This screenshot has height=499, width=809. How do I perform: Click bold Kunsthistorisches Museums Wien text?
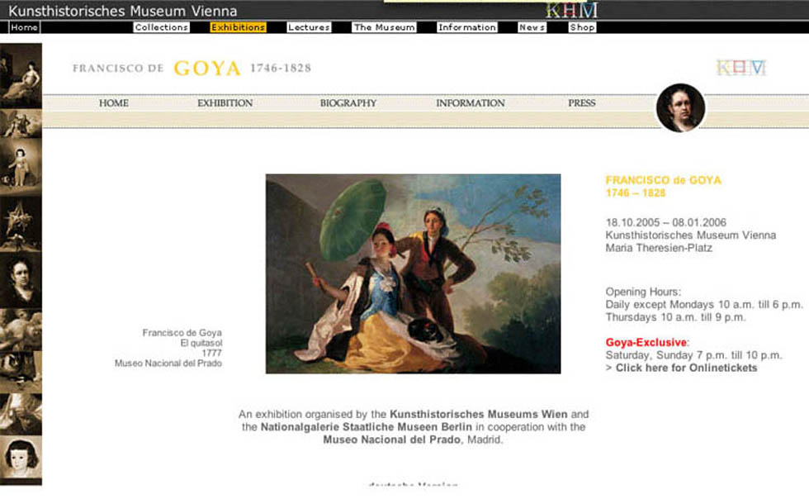[x=478, y=414]
